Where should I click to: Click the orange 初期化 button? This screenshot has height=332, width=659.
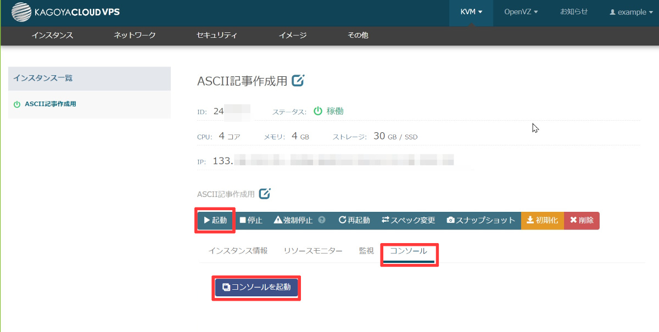(542, 220)
